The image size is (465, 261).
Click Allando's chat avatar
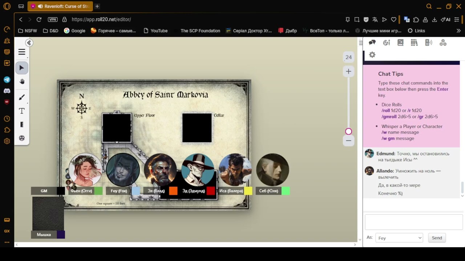coord(369,171)
